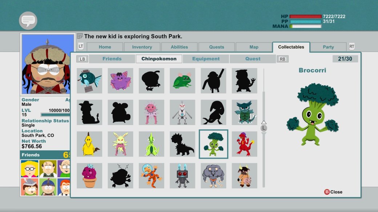378x212 pixels.
Task: Click blonde girl with glasses friend portrait
Action: 30,169
